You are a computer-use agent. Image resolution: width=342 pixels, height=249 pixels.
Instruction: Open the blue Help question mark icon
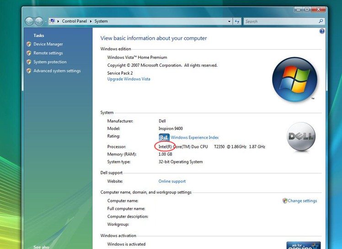coord(322,31)
